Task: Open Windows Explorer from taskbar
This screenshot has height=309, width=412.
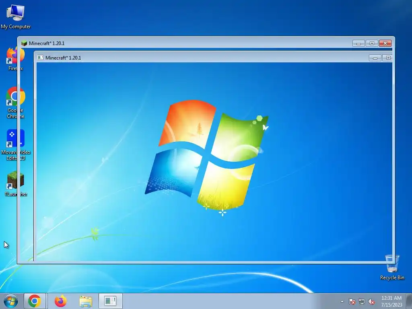Action: [86, 301]
